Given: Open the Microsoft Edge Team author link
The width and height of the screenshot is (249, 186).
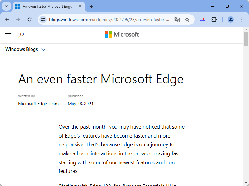Looking at the screenshot, I should [38, 104].
